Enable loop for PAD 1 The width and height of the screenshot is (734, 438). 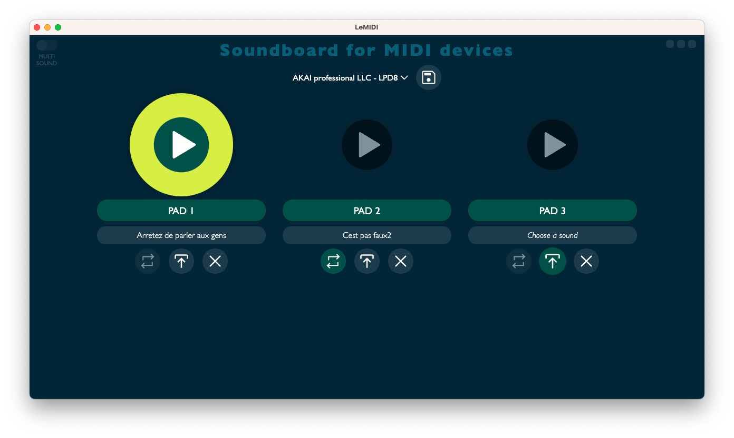148,261
